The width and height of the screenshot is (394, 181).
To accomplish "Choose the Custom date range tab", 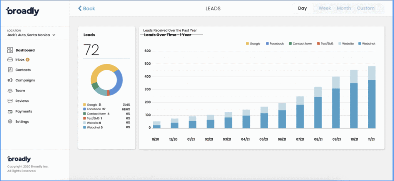I will pos(366,8).
